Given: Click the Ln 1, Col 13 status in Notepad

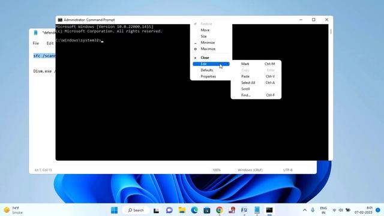Looking at the screenshot, I should click(x=43, y=170).
